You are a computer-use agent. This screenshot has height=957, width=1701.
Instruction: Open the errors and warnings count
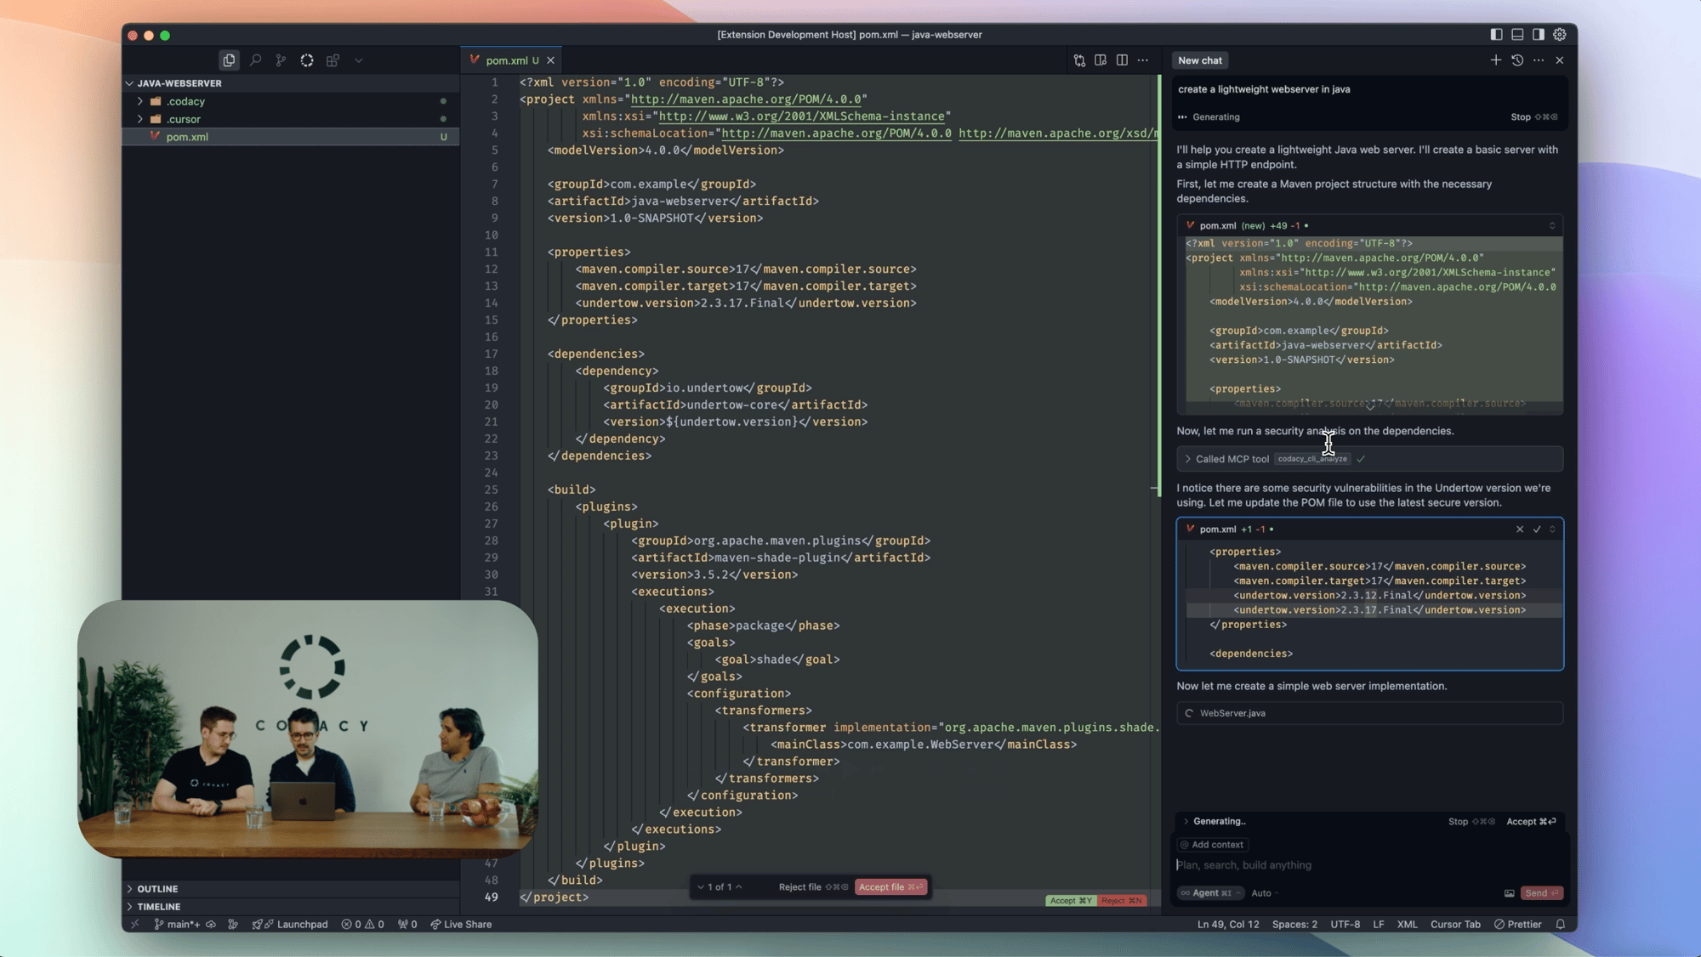tap(362, 925)
